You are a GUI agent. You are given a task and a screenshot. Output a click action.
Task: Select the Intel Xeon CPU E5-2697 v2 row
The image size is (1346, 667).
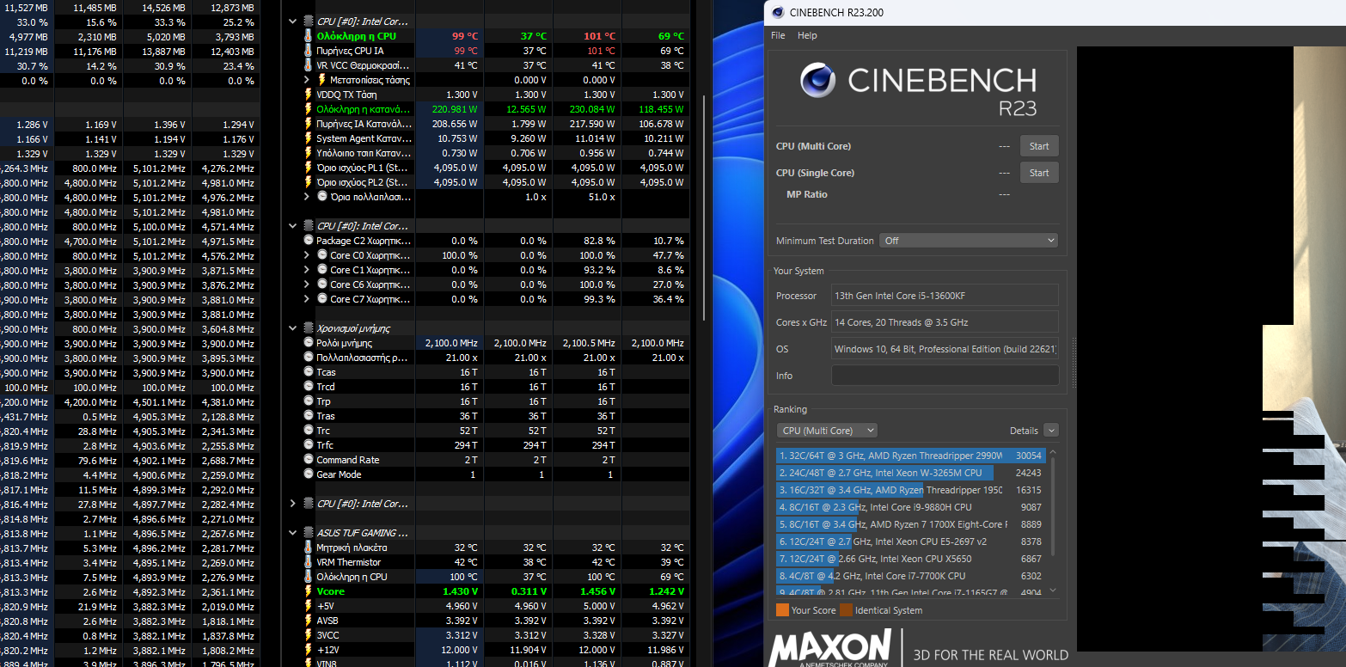point(910,542)
